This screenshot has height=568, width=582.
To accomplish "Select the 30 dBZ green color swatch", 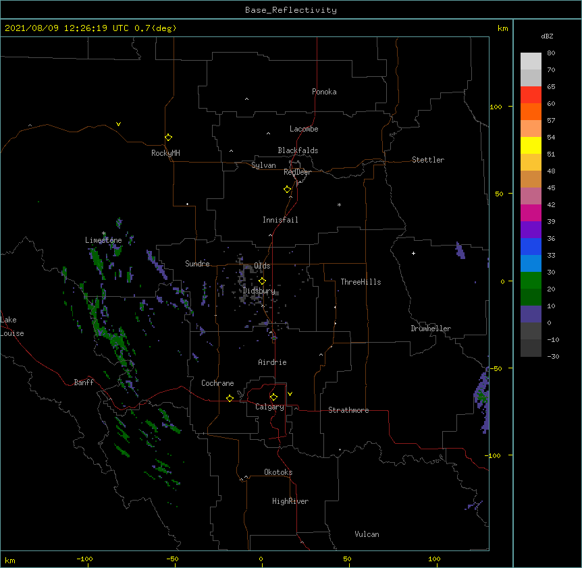I will [531, 281].
